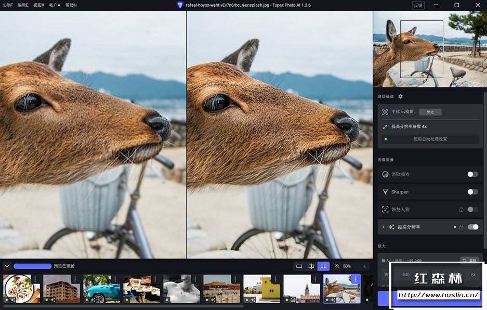Select the single view mode icon
The width and height of the screenshot is (487, 310).
[x=299, y=266]
